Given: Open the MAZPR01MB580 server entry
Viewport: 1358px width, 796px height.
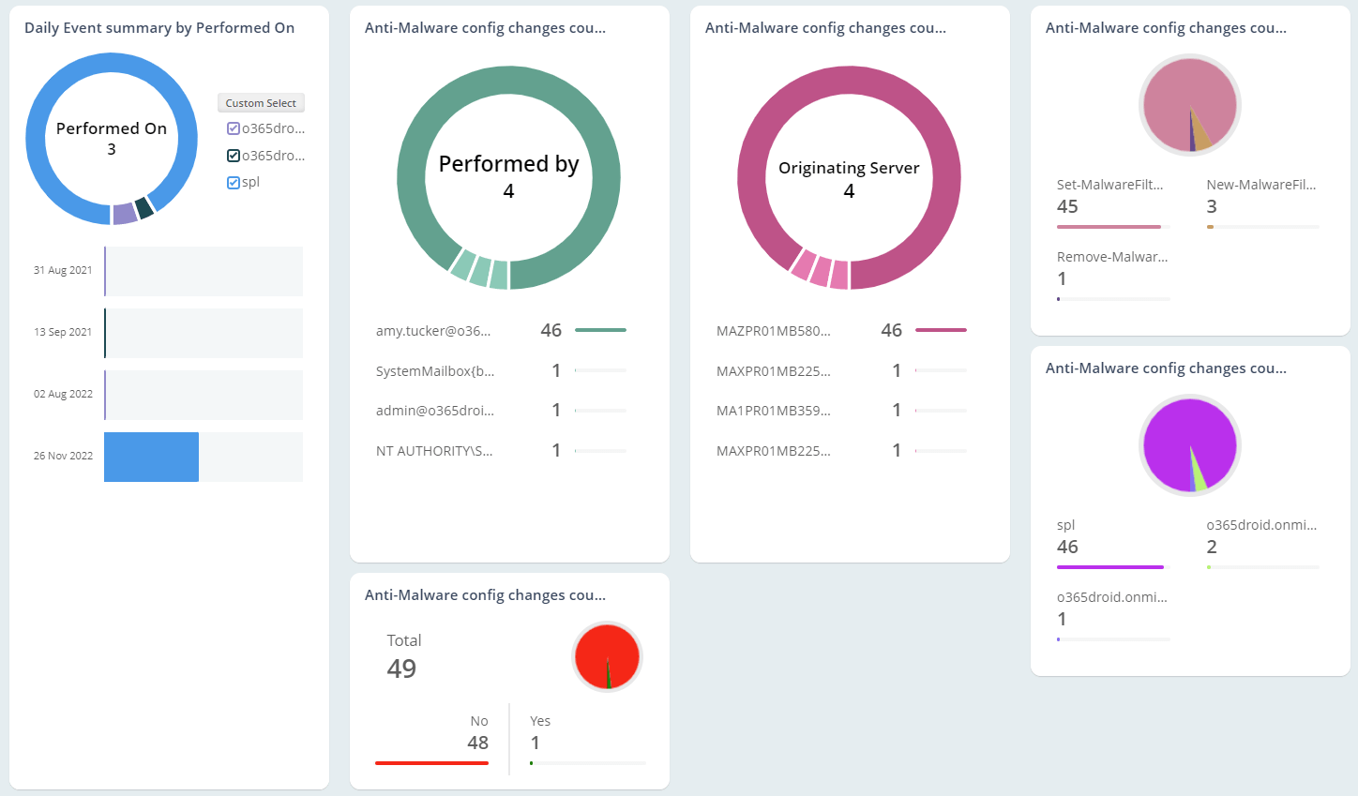Looking at the screenshot, I should (x=774, y=331).
